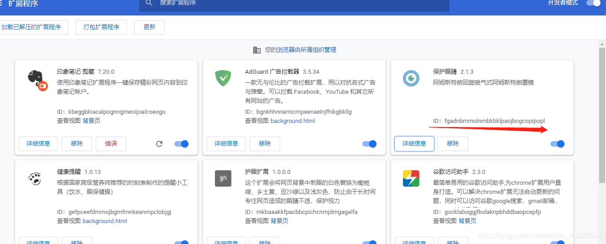The height and width of the screenshot is (244, 606).
Task: Open 背景页 link of 印象笔记·剪藏
Action: [91, 121]
